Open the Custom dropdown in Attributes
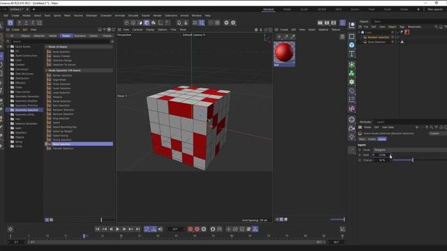Viewport: 447px width, 251px height. (438, 133)
